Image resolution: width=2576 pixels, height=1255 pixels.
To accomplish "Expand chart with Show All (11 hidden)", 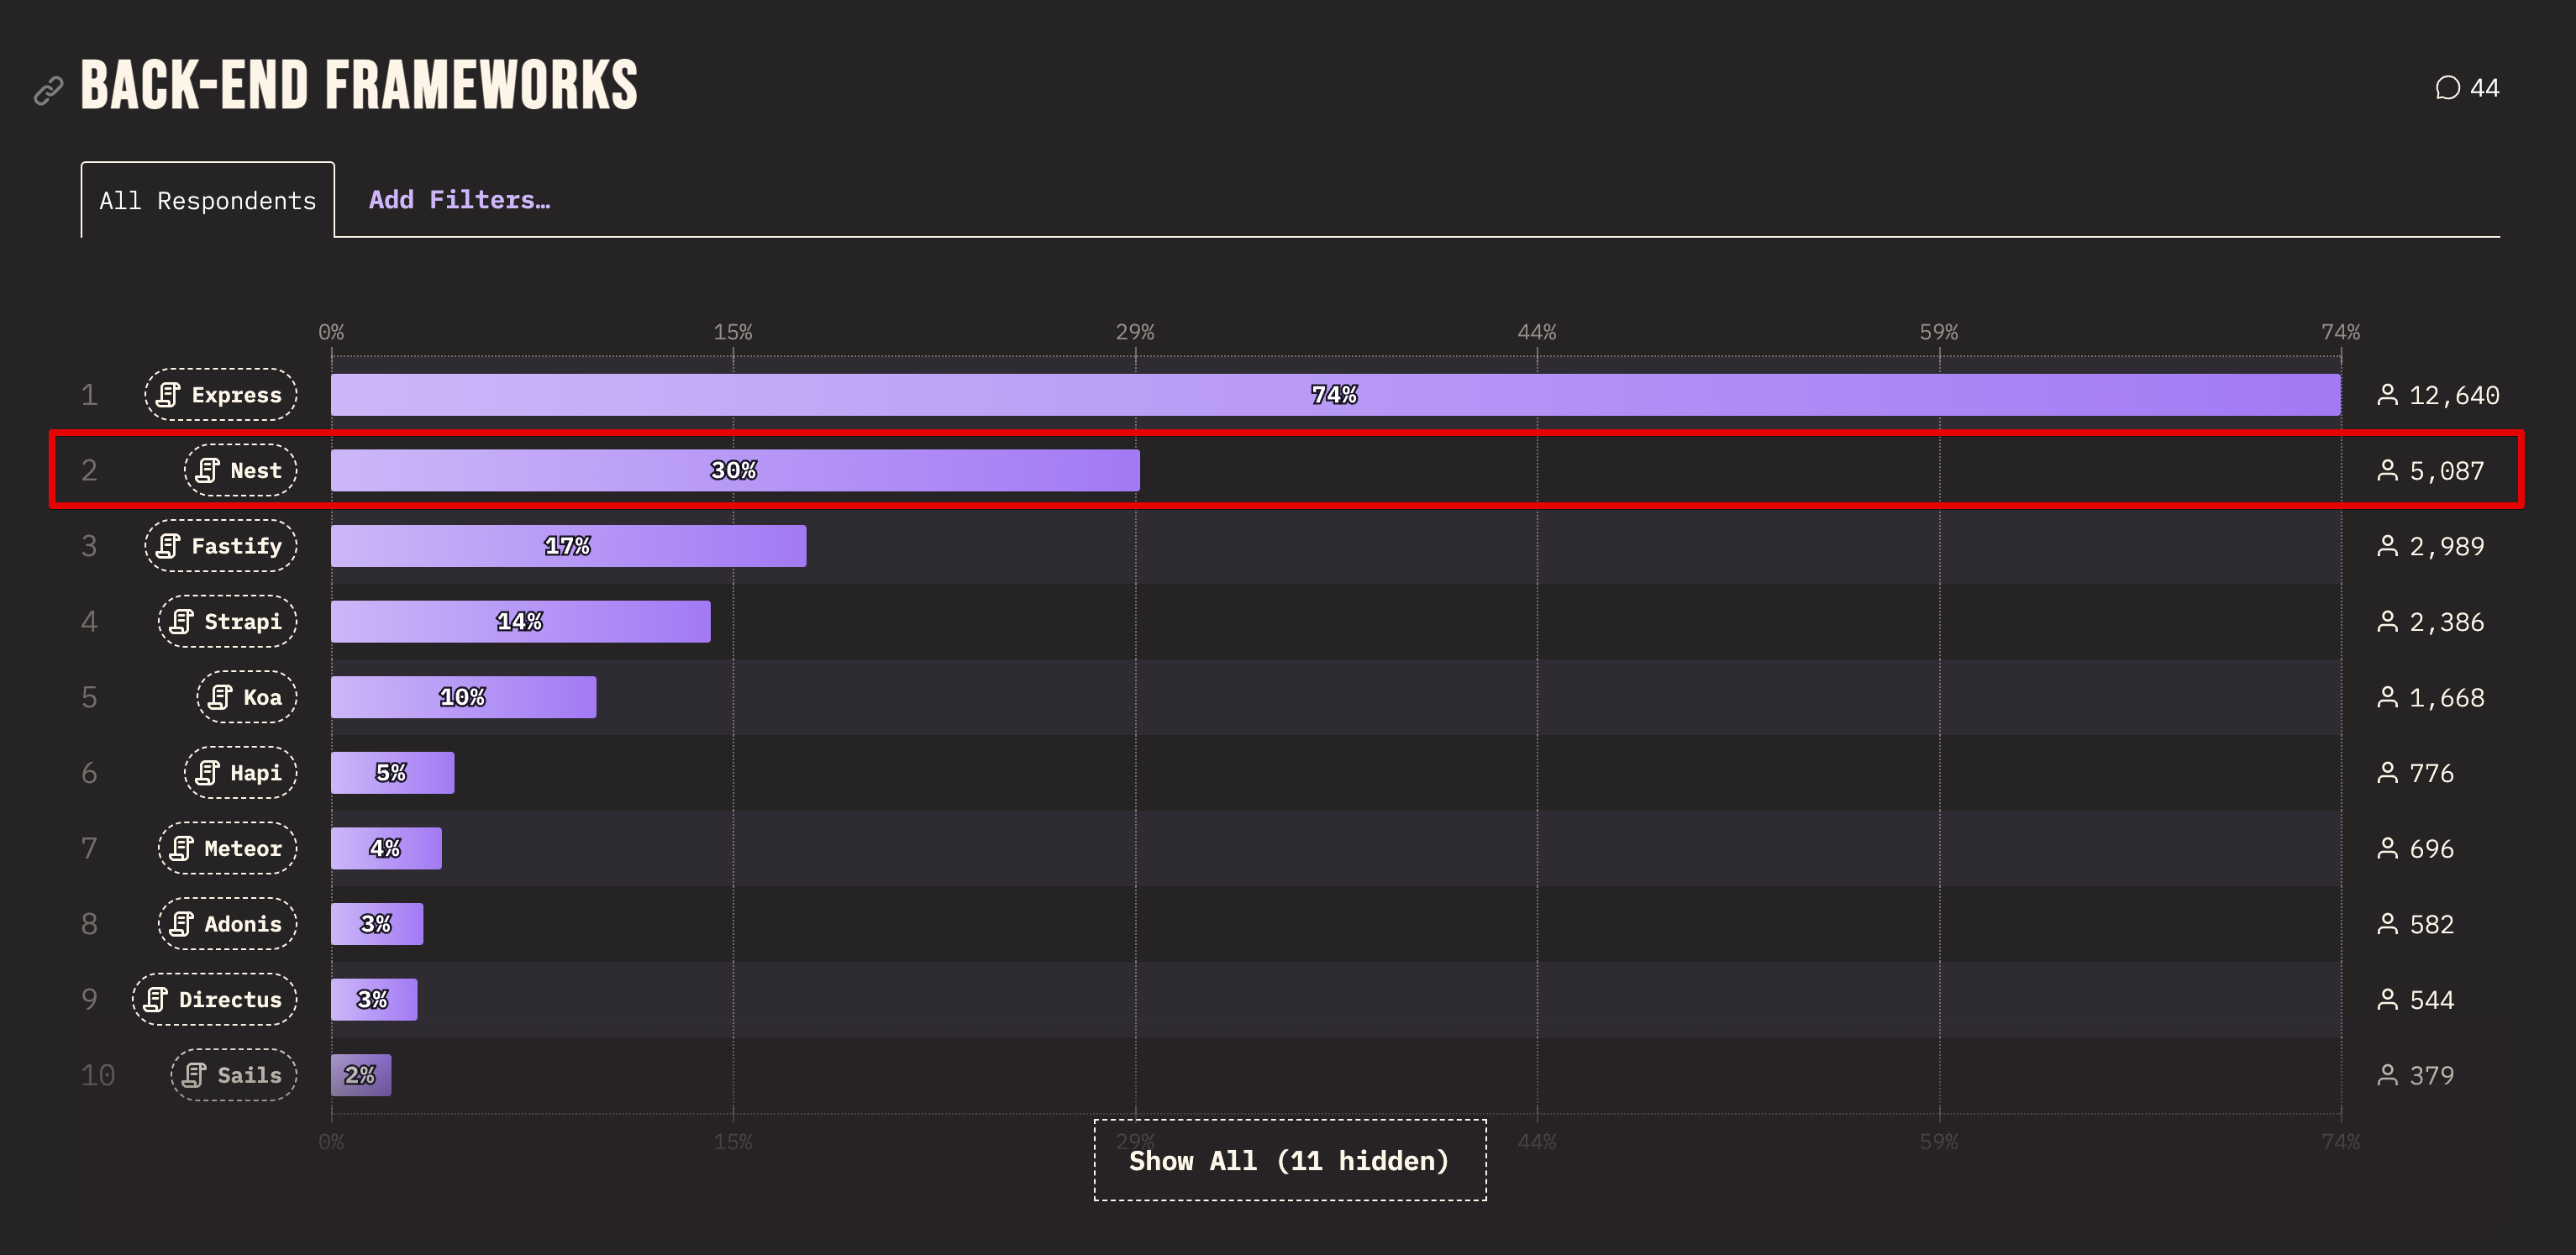I will [x=1290, y=1160].
